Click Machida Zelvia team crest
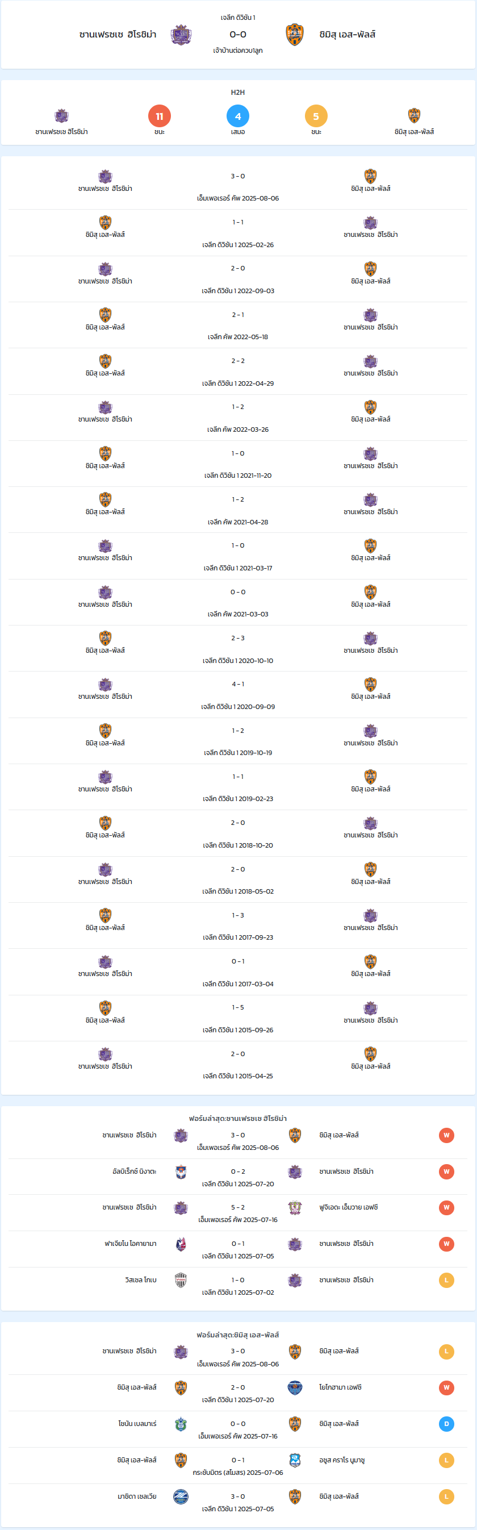The height and width of the screenshot is (1530, 477). (x=181, y=1496)
